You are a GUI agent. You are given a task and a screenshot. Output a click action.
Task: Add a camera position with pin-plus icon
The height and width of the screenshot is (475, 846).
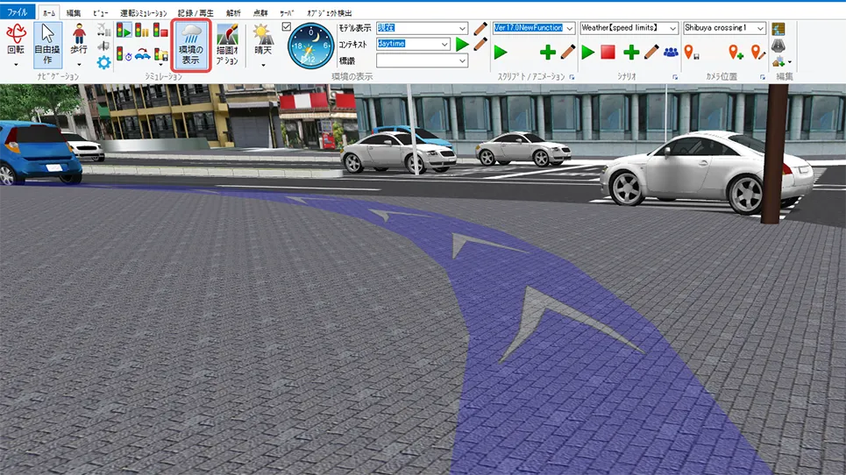coord(736,53)
